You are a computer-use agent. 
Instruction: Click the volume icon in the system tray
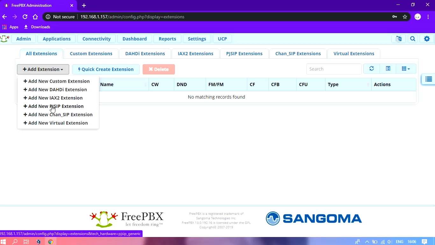tap(390, 241)
